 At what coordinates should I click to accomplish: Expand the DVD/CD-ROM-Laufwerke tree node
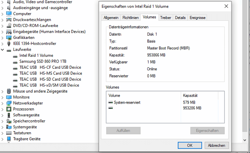pos(3,26)
